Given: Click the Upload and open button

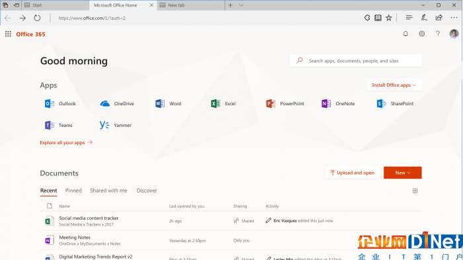Looking at the screenshot, I should pos(353,173).
